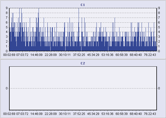Select the 00:02:69 time label under C1
This screenshot has width=166, height=118.
9,55
